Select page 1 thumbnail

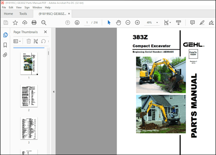tap(29, 64)
